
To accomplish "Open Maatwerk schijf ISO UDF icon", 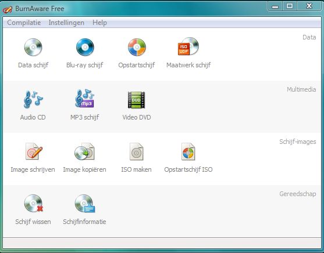I will (x=188, y=46).
